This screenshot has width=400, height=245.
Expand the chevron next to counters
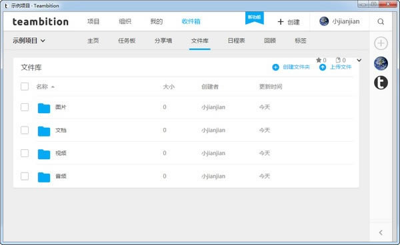click(359, 61)
